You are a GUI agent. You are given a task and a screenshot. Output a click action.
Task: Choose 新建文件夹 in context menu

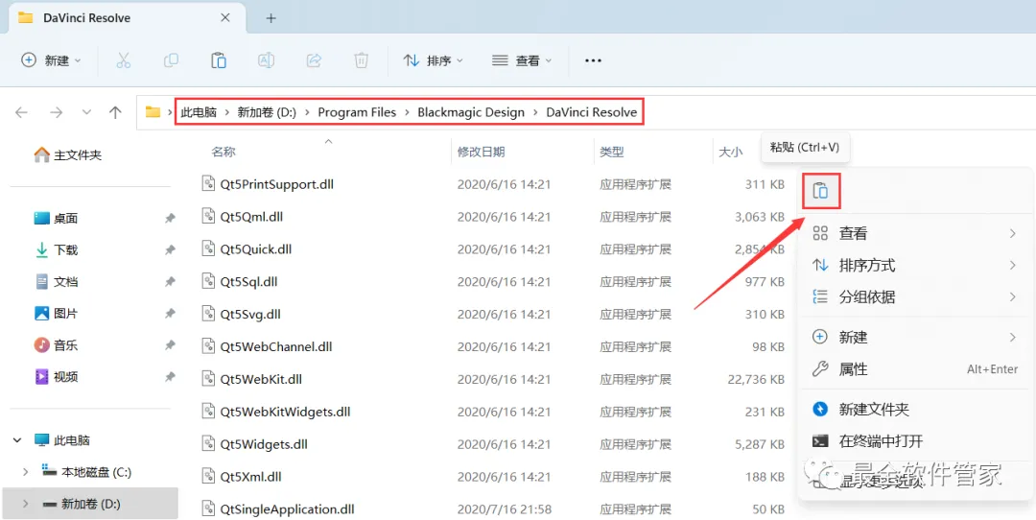tap(914, 409)
